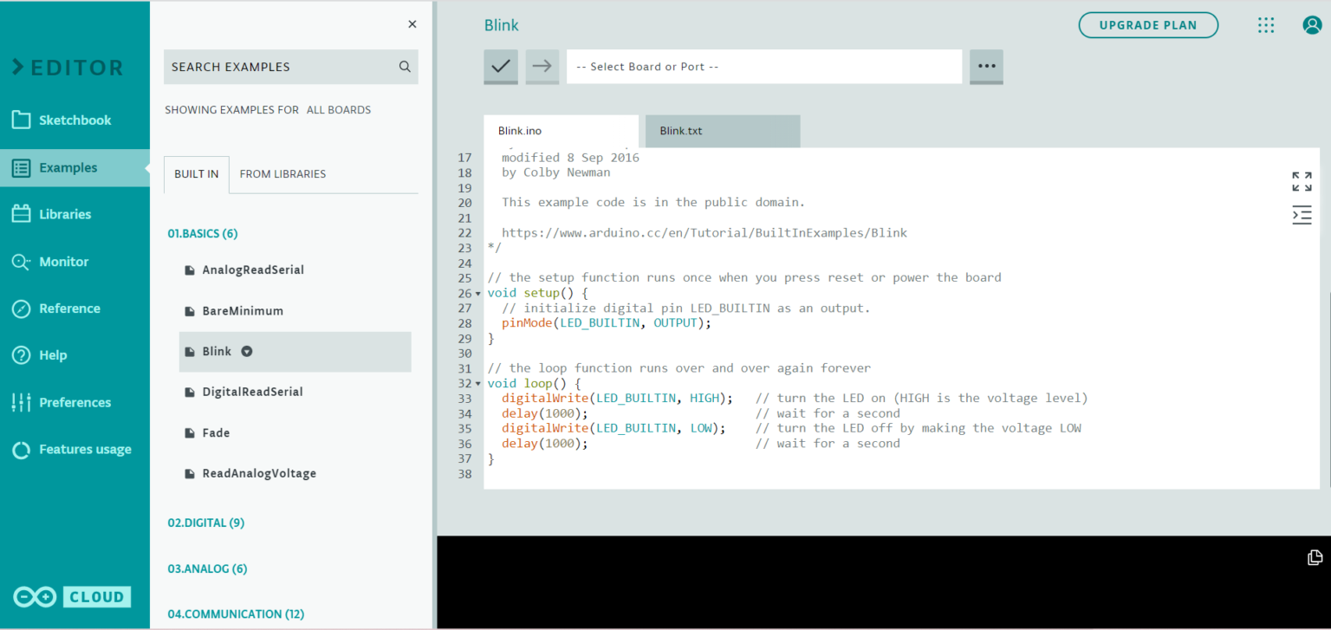This screenshot has height=630, width=1331.
Task: Open the more sketch options menu
Action: click(x=985, y=67)
